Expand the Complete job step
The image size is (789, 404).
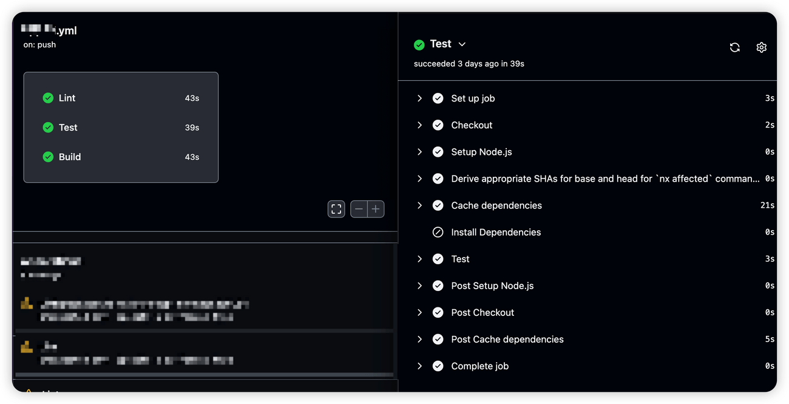(419, 366)
